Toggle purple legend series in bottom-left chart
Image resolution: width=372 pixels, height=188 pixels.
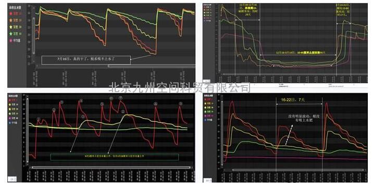(x=14, y=118)
